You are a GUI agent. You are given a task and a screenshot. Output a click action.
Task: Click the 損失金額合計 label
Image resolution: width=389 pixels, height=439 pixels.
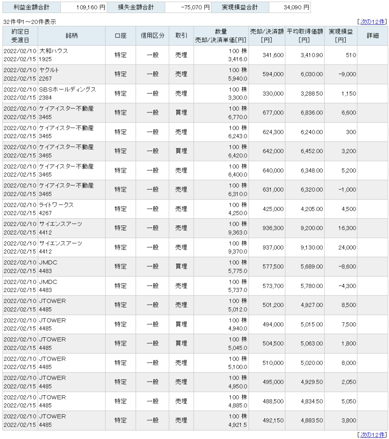(x=136, y=8)
